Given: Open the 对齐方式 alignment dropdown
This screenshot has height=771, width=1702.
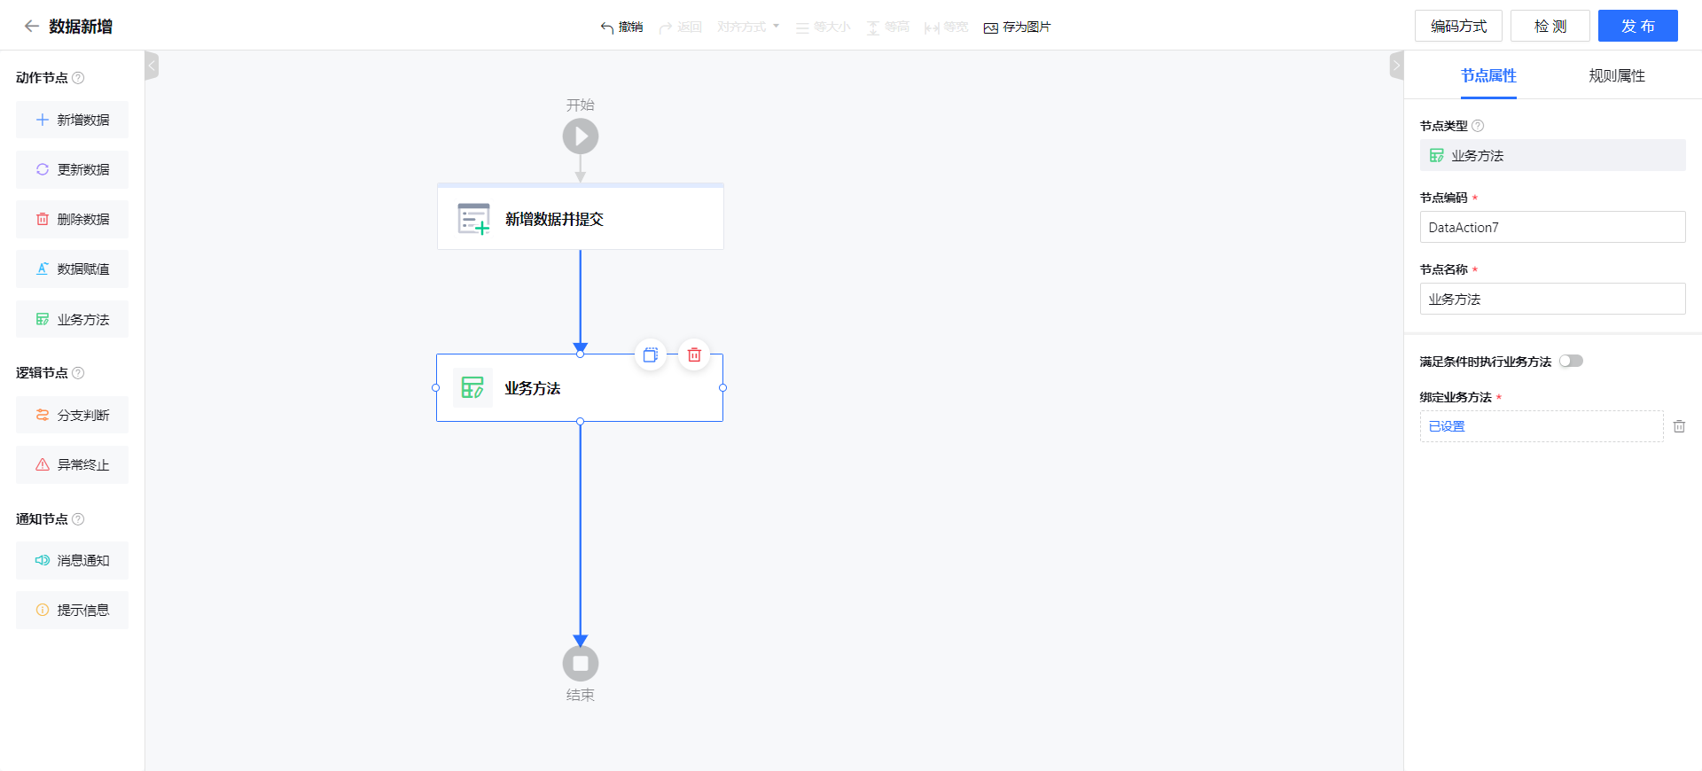Looking at the screenshot, I should point(748,27).
